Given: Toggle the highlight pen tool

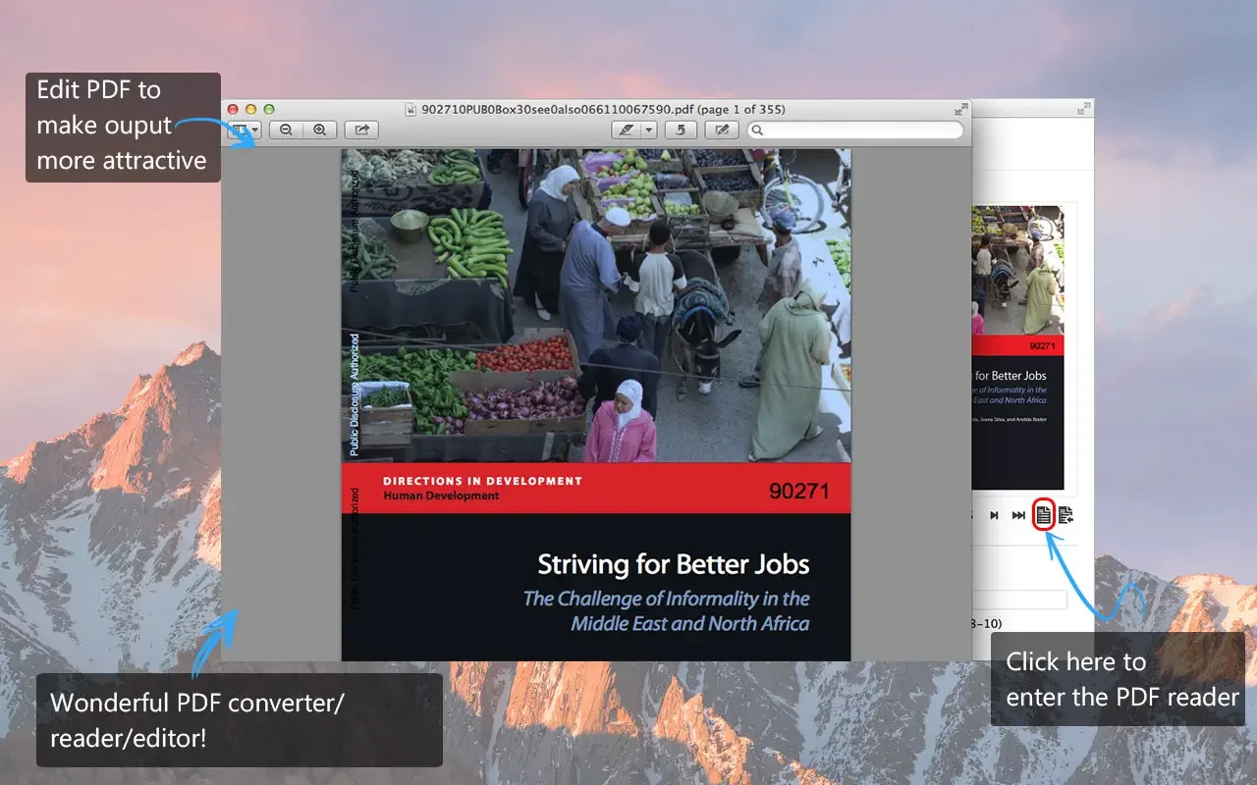Looking at the screenshot, I should click(625, 130).
